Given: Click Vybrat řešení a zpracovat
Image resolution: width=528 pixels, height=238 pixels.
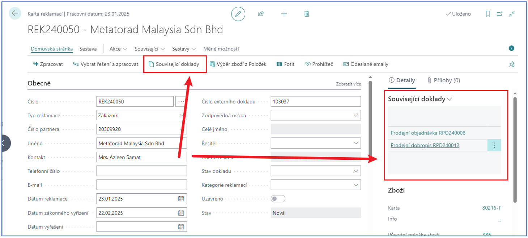Looking at the screenshot, I should [x=106, y=64].
